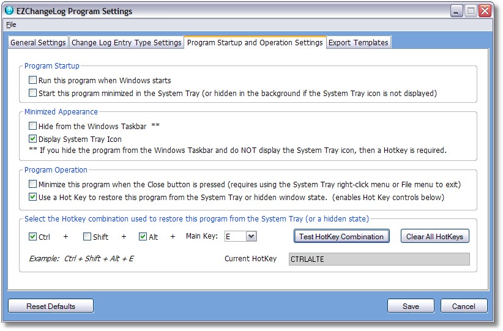Cancel the settings dialog
The height and width of the screenshot is (331, 503).
click(464, 307)
